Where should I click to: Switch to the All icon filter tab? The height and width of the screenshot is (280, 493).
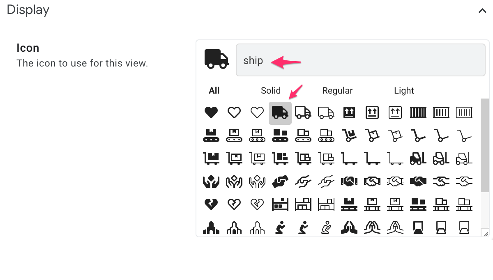[x=214, y=91]
